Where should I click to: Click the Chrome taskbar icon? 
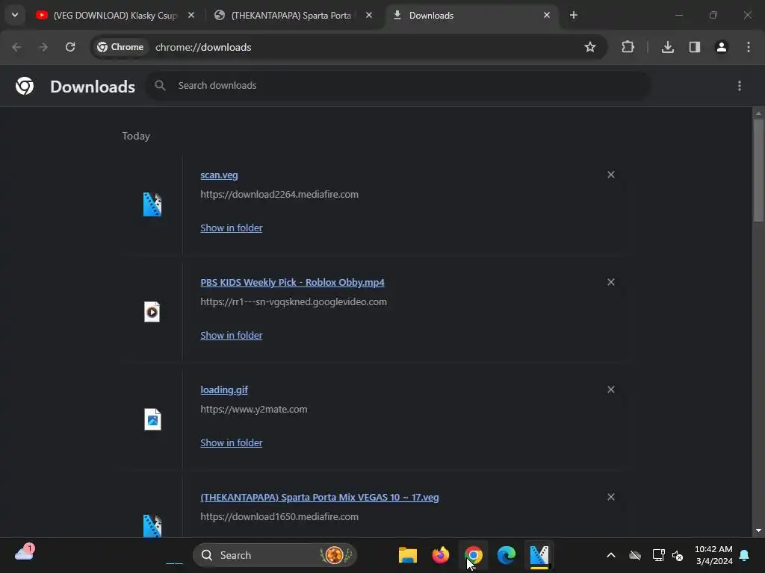click(473, 555)
